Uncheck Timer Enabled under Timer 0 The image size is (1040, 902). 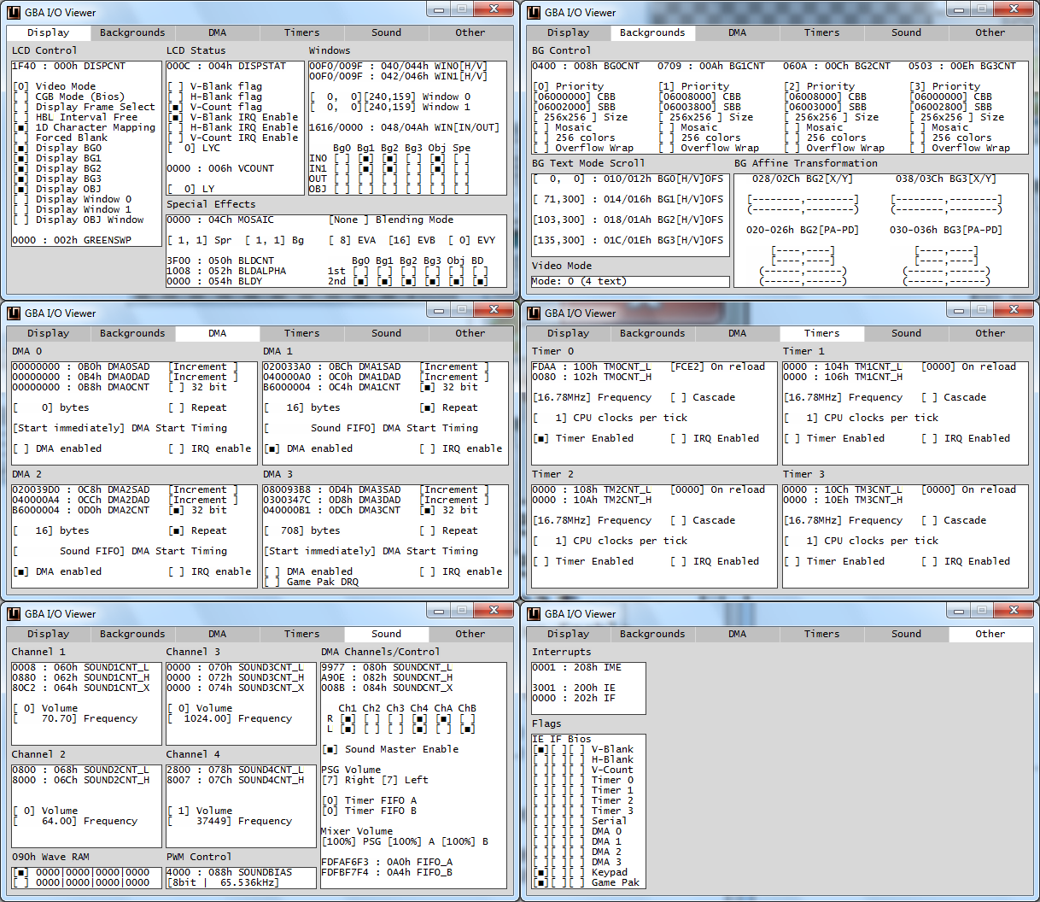click(x=540, y=438)
